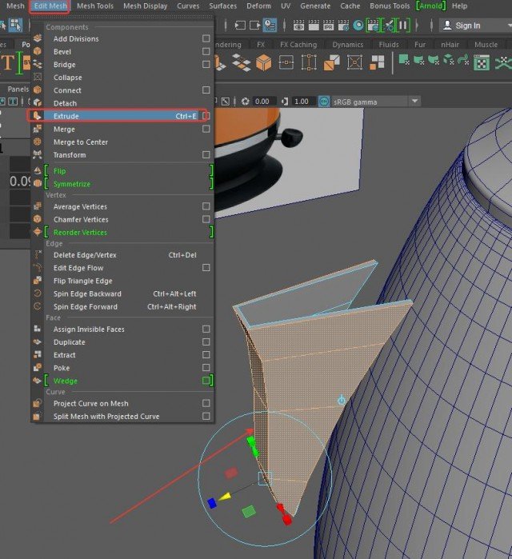This screenshot has width=512, height=559.
Task: Click the Bevel menu item icon
Action: [x=37, y=51]
